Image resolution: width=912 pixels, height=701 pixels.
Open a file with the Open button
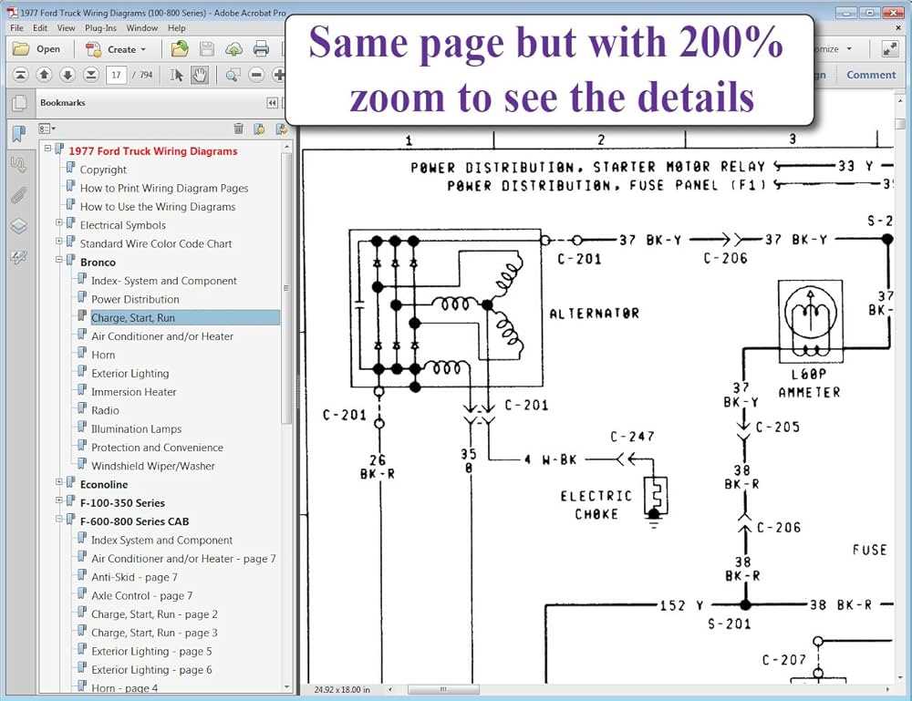click(x=36, y=49)
